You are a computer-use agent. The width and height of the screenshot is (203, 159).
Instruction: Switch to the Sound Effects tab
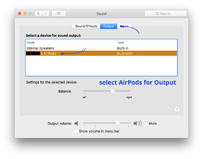pos(86,26)
